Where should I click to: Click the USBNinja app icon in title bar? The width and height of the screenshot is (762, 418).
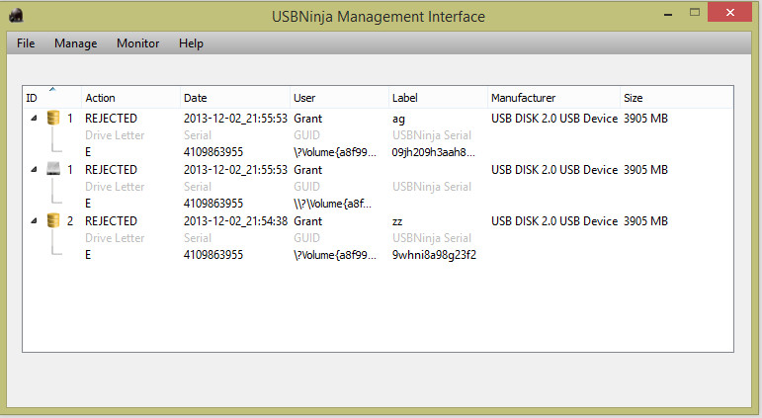[x=16, y=16]
